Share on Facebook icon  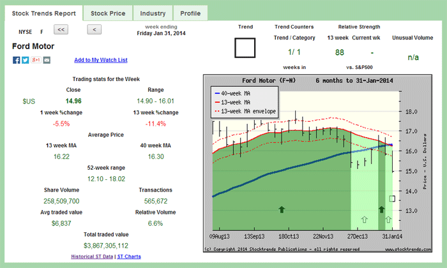pyautogui.click(x=16, y=60)
